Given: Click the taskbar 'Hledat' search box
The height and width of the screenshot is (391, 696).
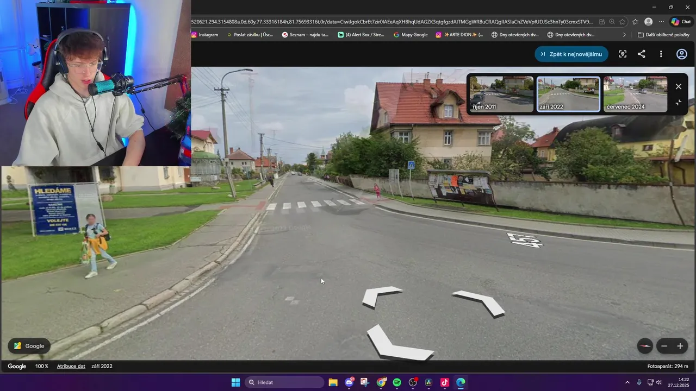Looking at the screenshot, I should 285,382.
